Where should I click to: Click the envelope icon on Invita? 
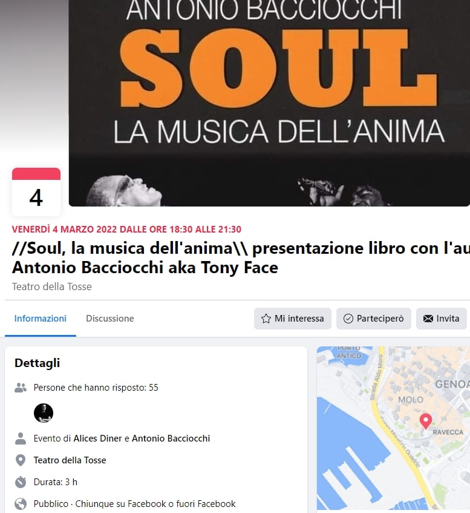point(428,319)
